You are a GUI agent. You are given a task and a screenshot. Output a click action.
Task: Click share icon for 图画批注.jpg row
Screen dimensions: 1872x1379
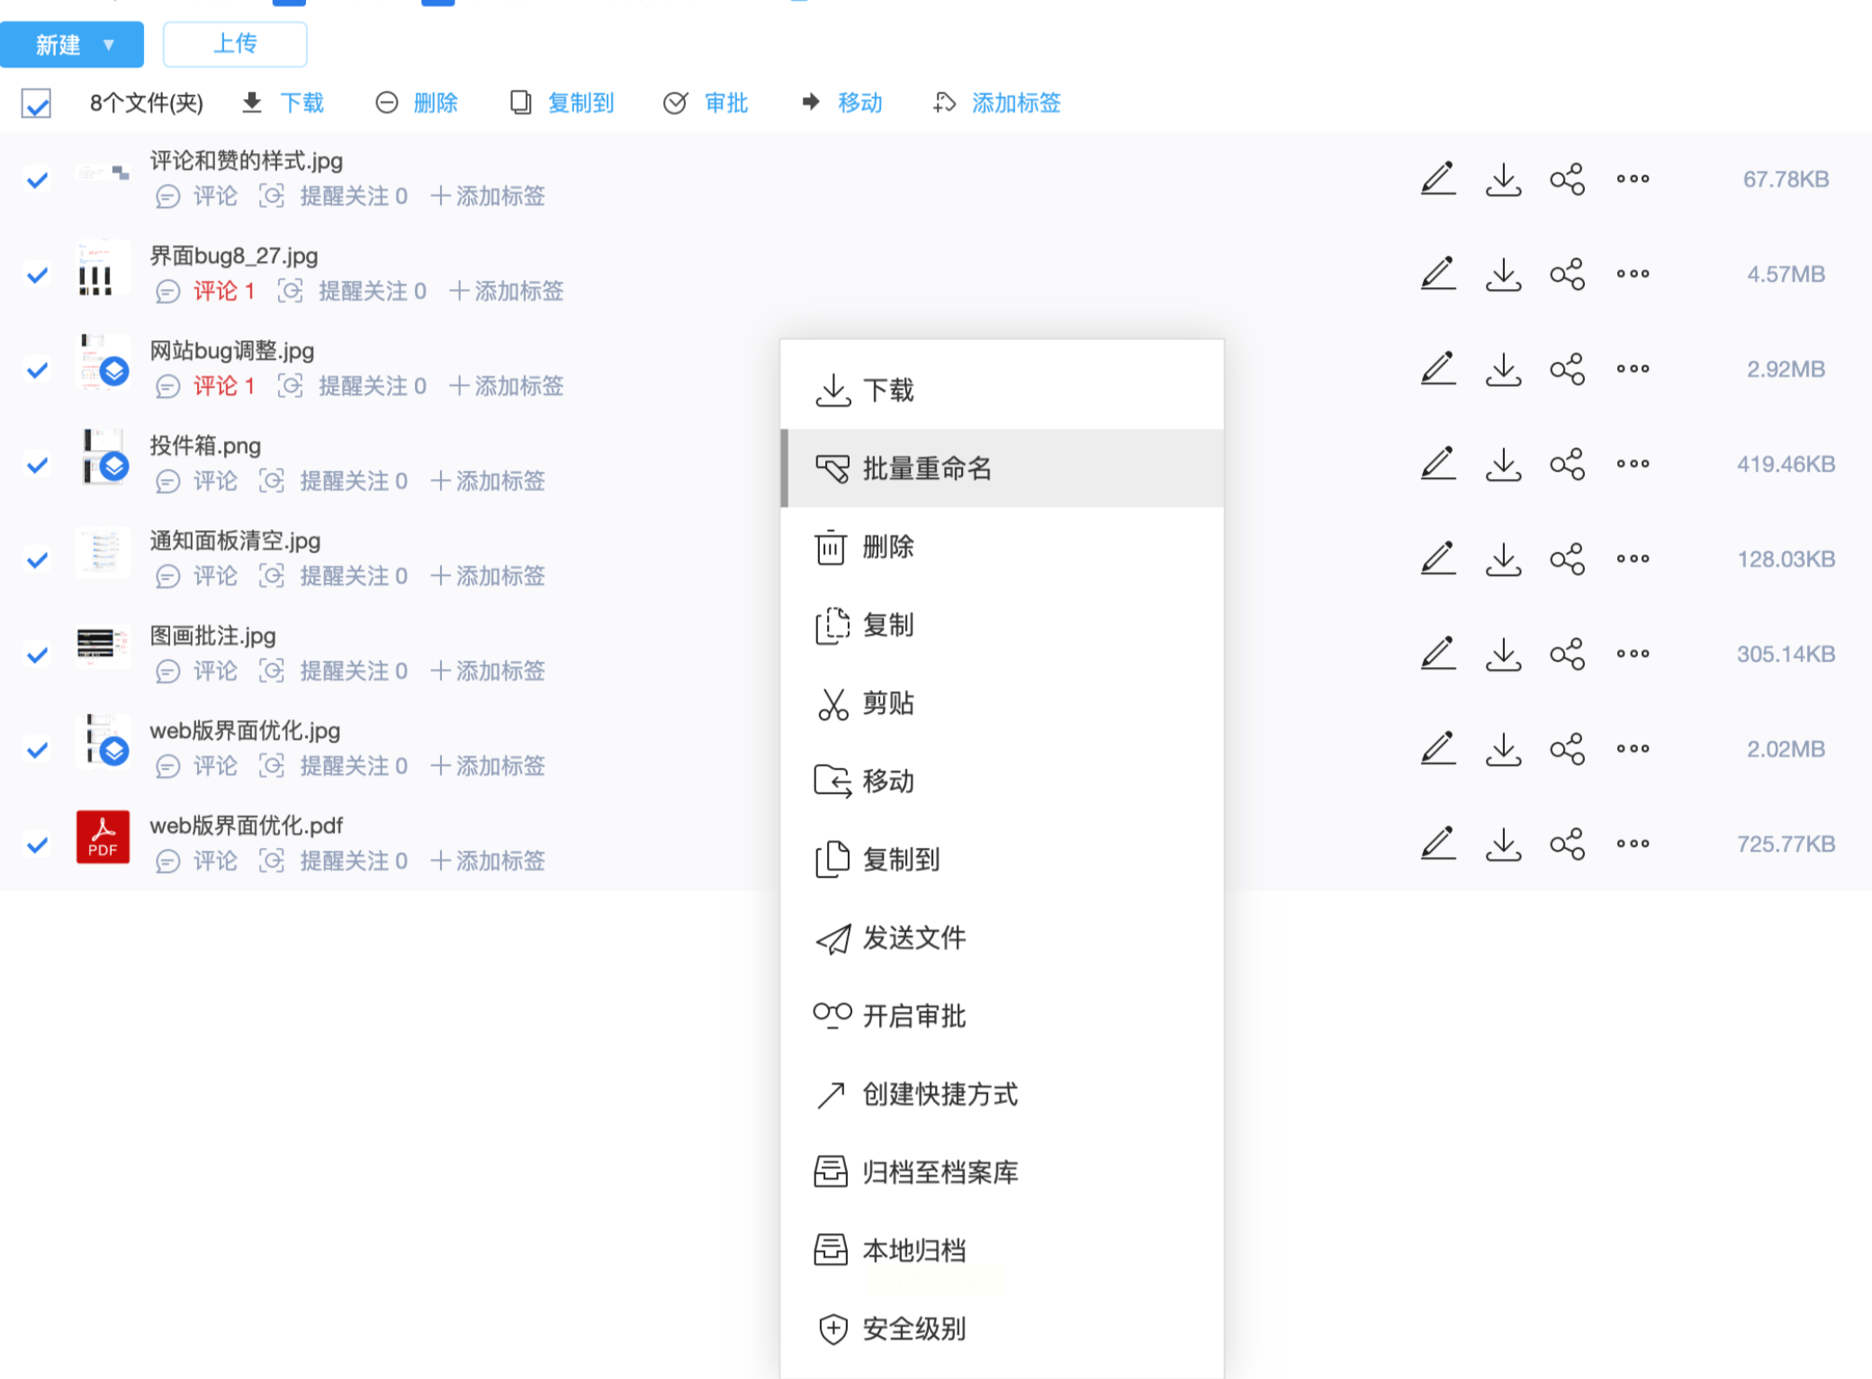click(x=1567, y=654)
